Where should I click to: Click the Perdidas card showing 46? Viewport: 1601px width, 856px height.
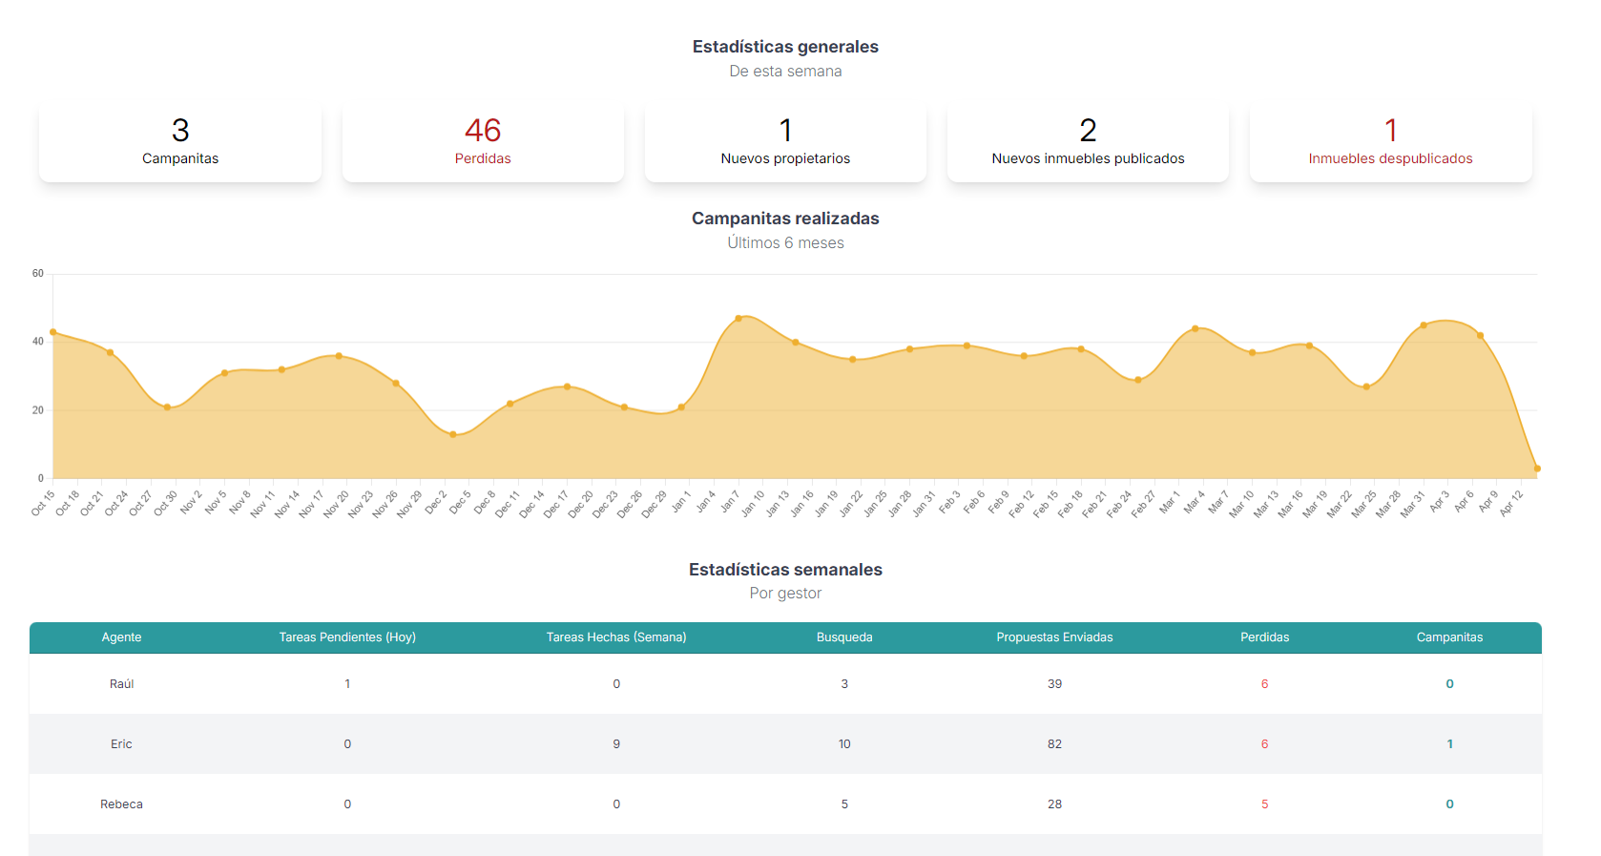[x=483, y=142]
